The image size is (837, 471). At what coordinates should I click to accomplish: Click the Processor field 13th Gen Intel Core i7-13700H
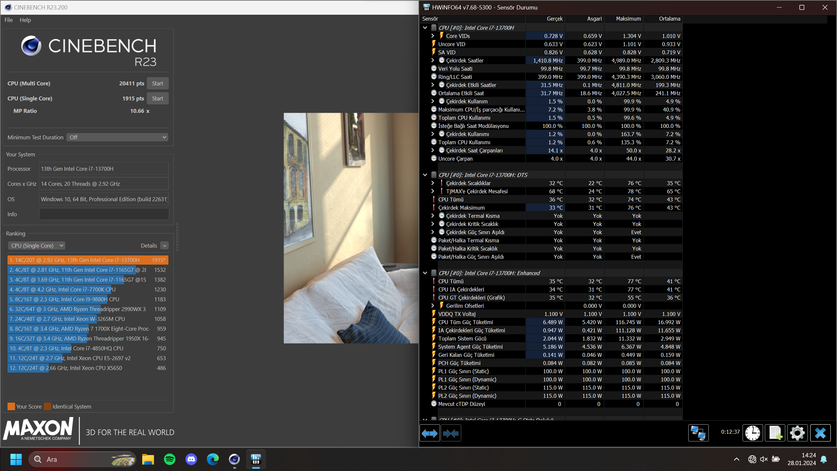click(104, 169)
